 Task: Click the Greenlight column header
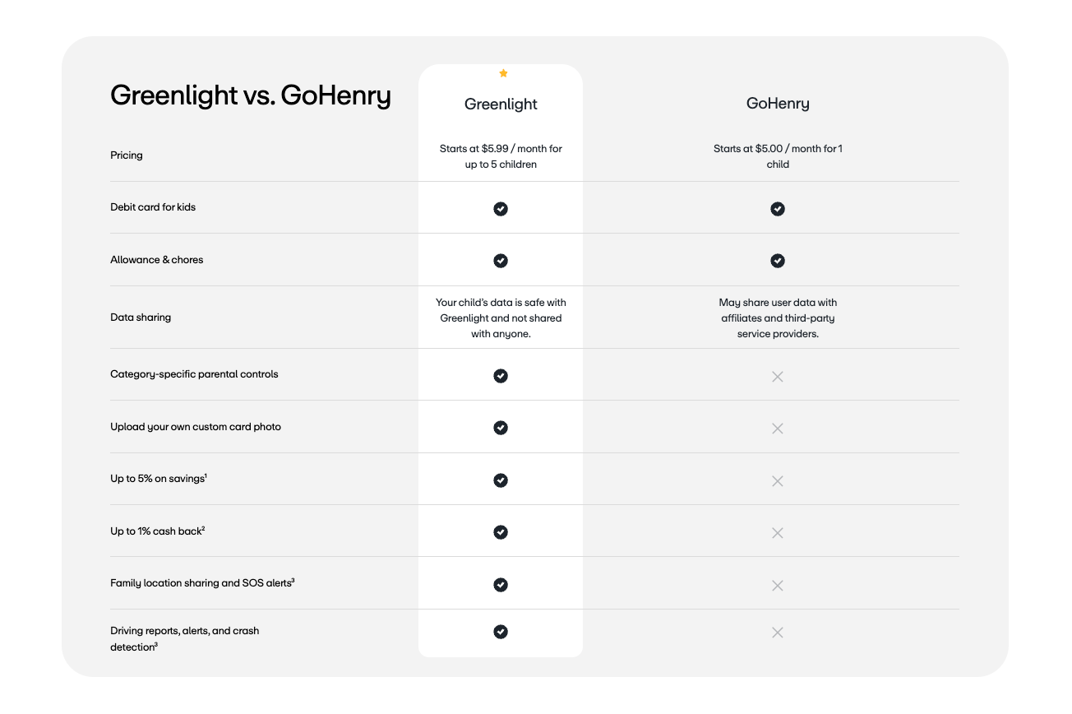tap(501, 104)
